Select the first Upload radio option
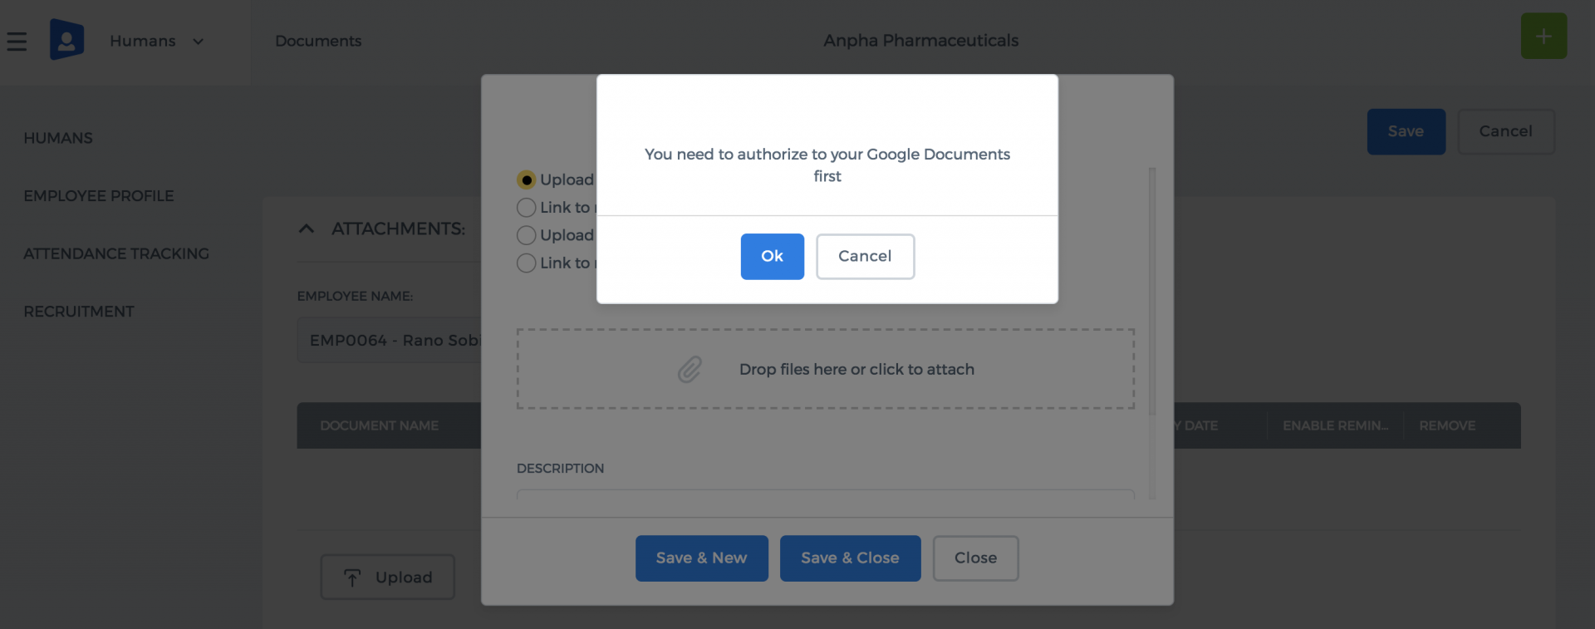Viewport: 1595px width, 629px height. pyautogui.click(x=526, y=179)
